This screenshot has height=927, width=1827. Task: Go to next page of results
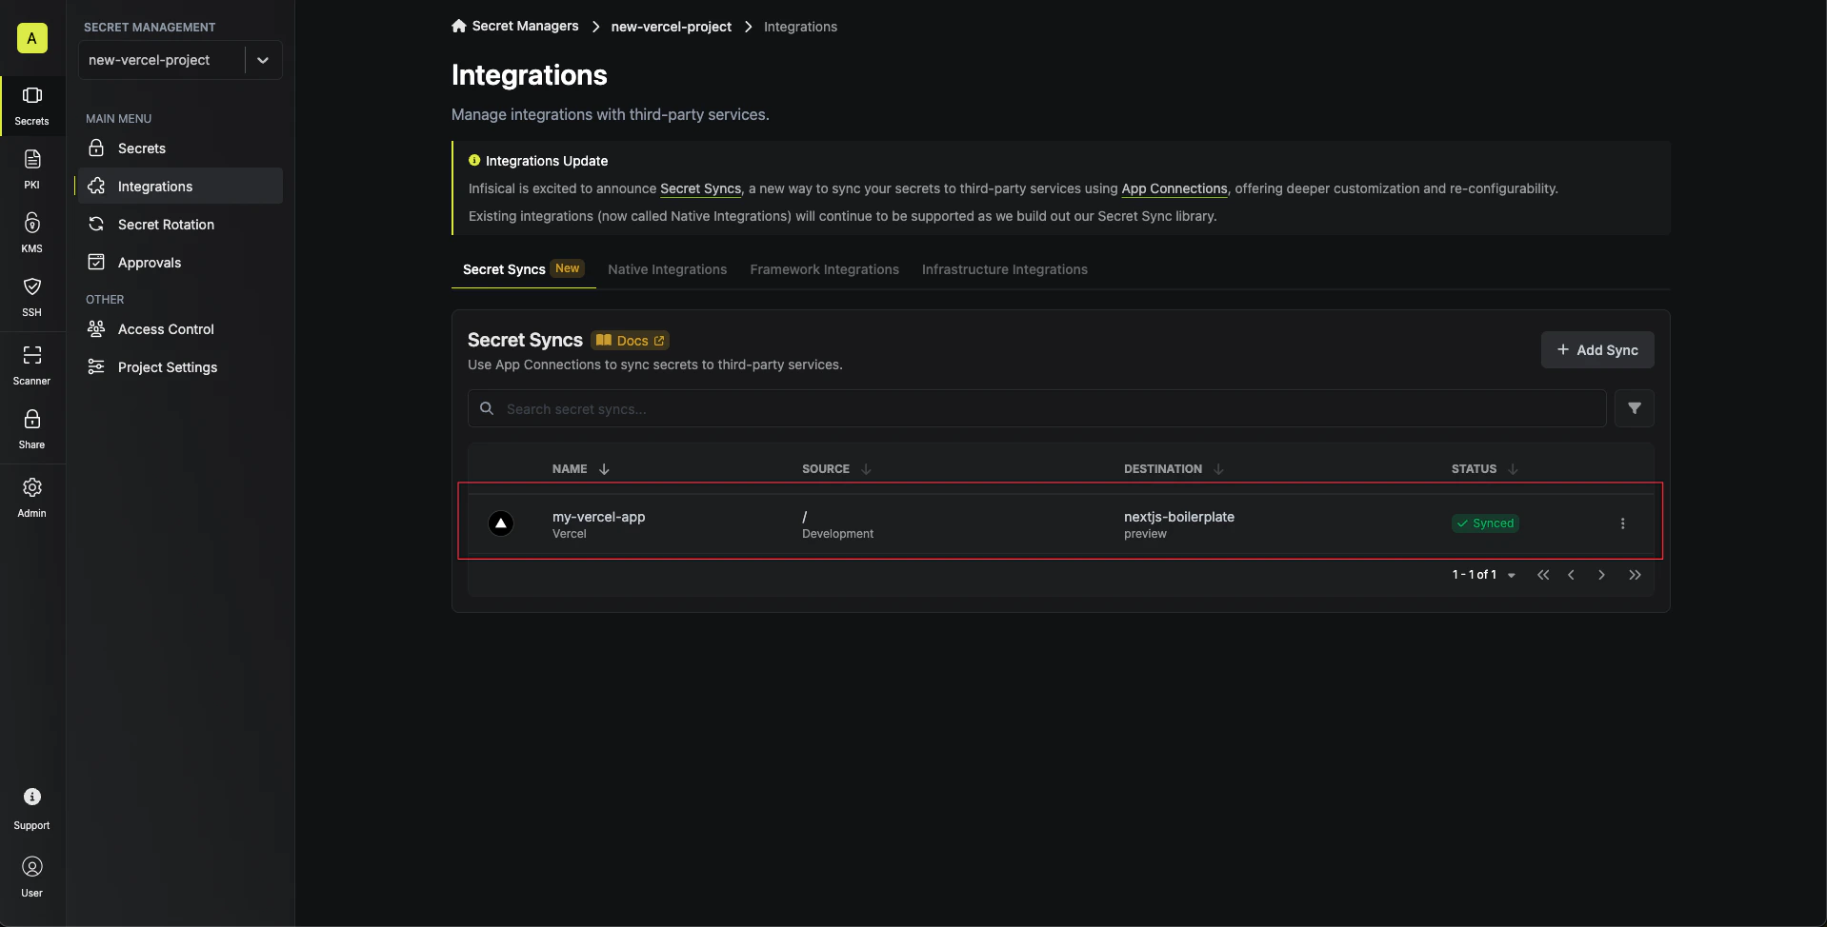click(1602, 575)
